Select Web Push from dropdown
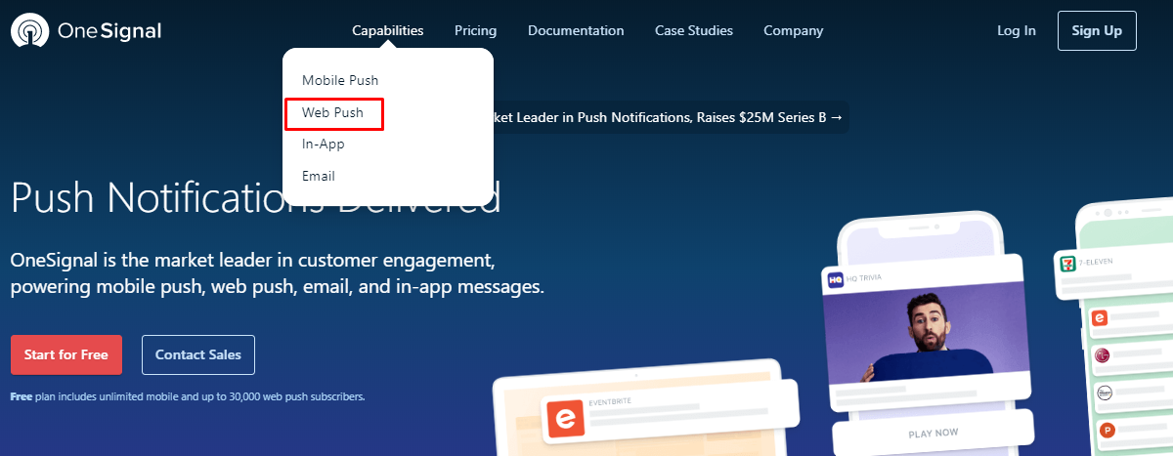The image size is (1173, 456). 333,112
